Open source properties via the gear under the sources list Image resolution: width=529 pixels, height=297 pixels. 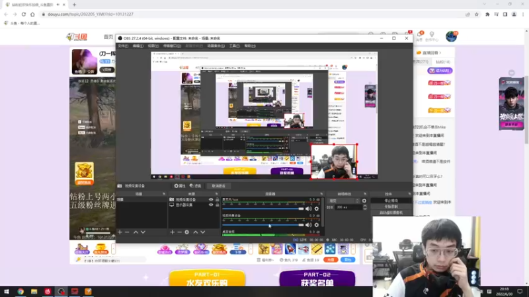tap(187, 232)
